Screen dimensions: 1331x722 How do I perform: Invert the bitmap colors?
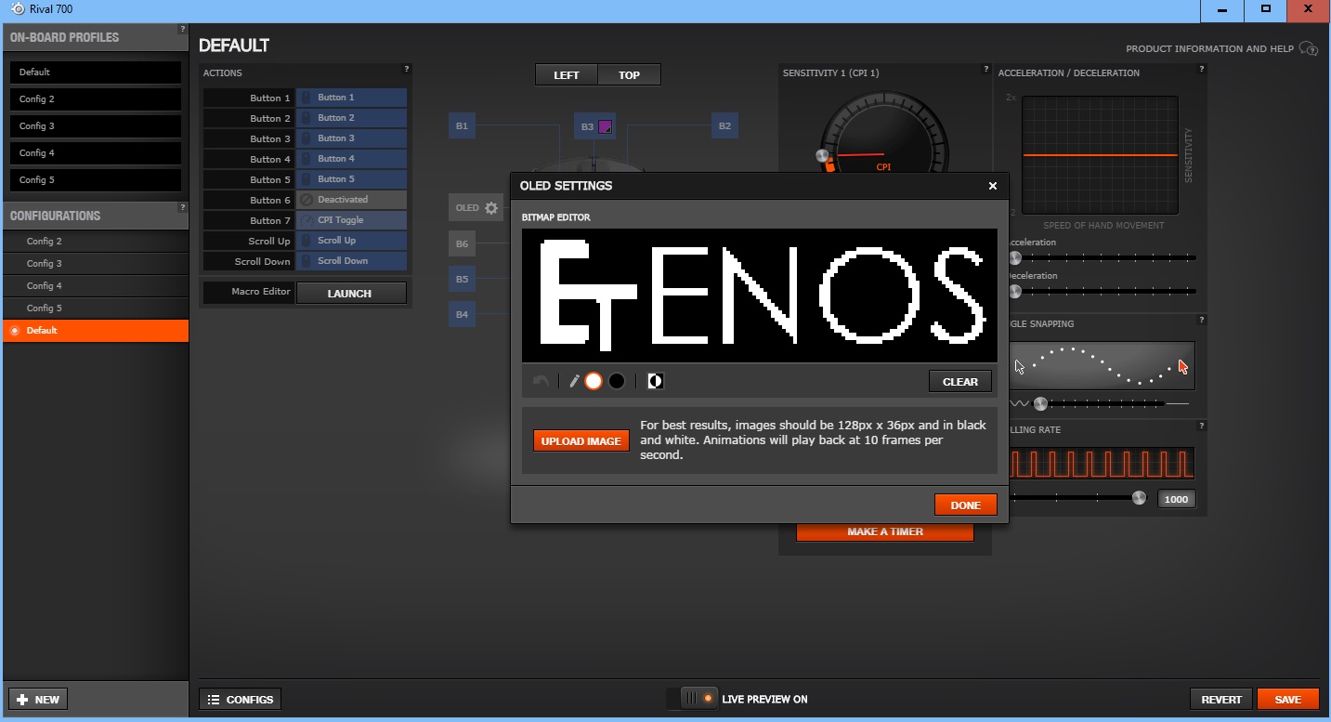click(655, 381)
